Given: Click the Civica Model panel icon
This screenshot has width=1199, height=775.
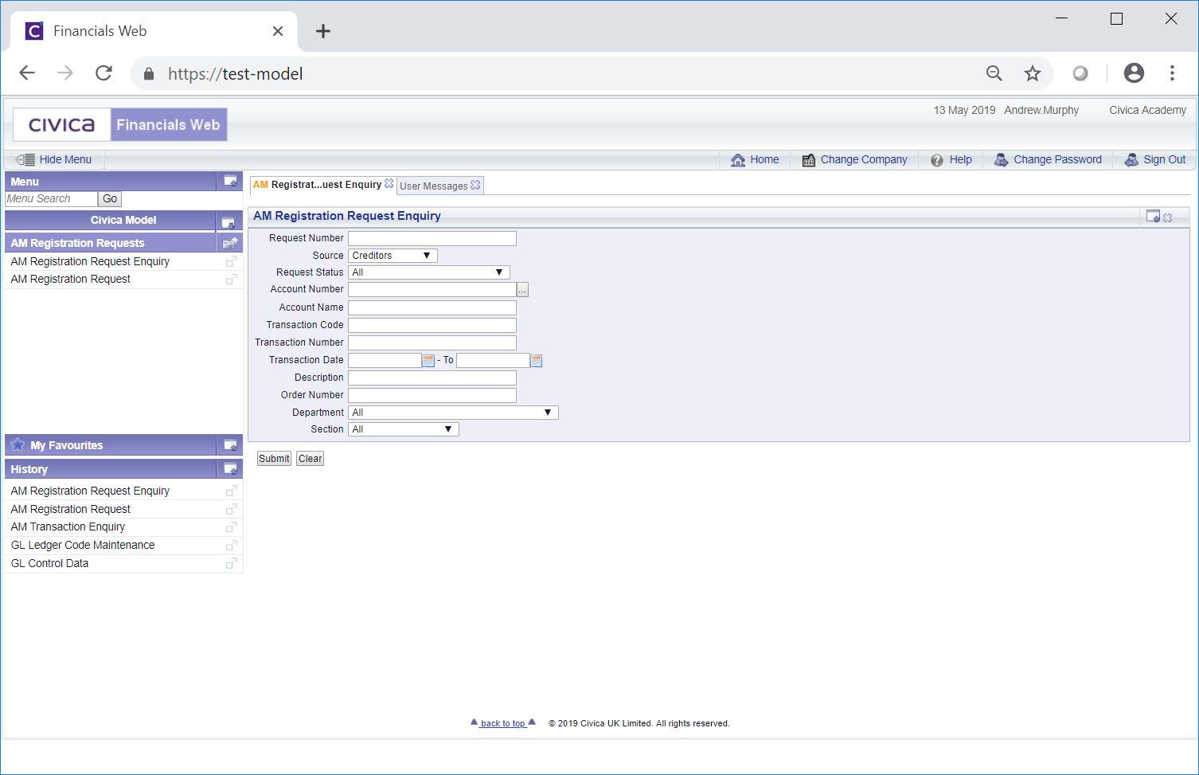Looking at the screenshot, I should 228,221.
